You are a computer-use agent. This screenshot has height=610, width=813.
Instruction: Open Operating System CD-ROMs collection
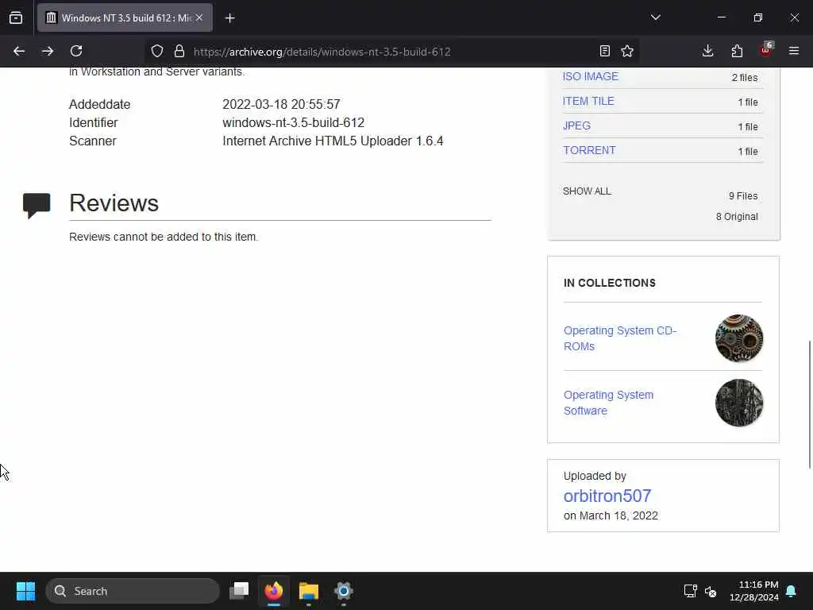[x=620, y=338]
